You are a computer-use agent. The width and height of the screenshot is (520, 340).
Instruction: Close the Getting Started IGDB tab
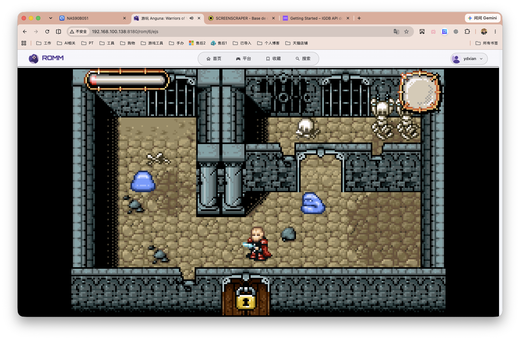point(348,18)
